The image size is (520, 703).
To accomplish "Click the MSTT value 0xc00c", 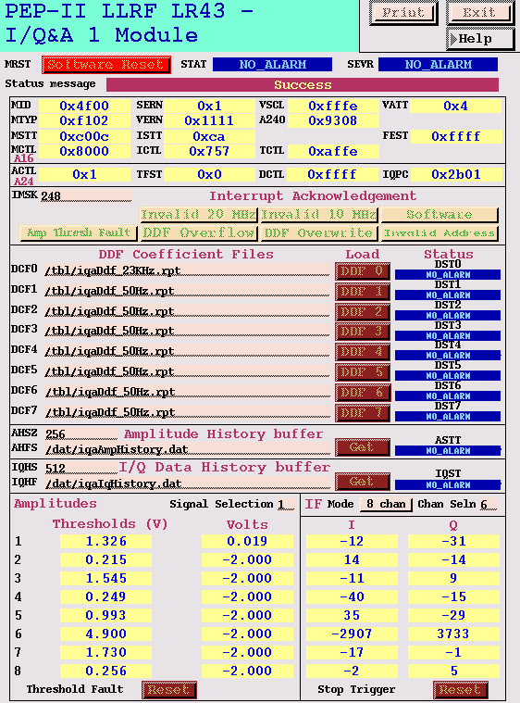I will tap(84, 136).
